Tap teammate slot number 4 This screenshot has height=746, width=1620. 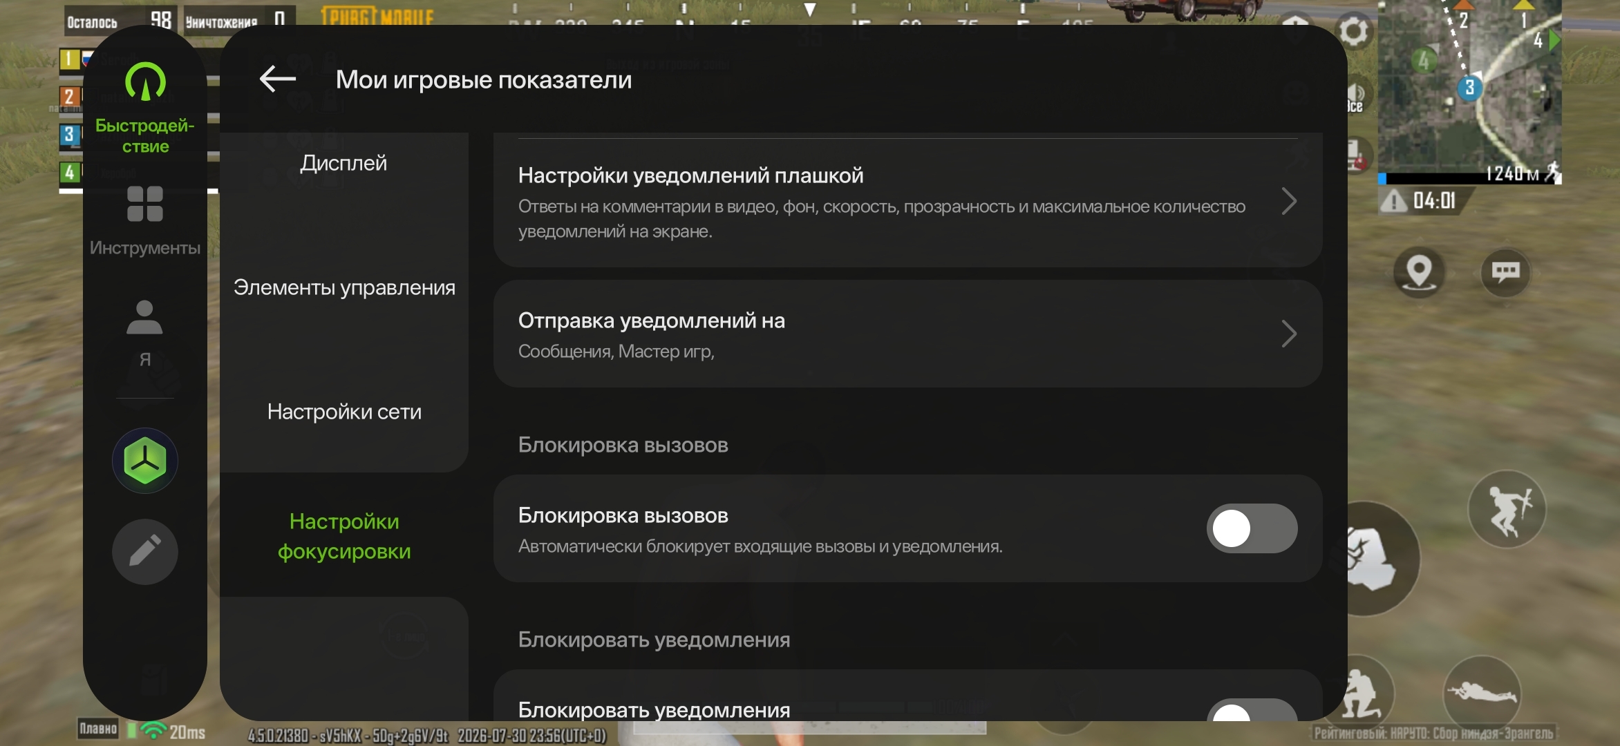(x=69, y=172)
